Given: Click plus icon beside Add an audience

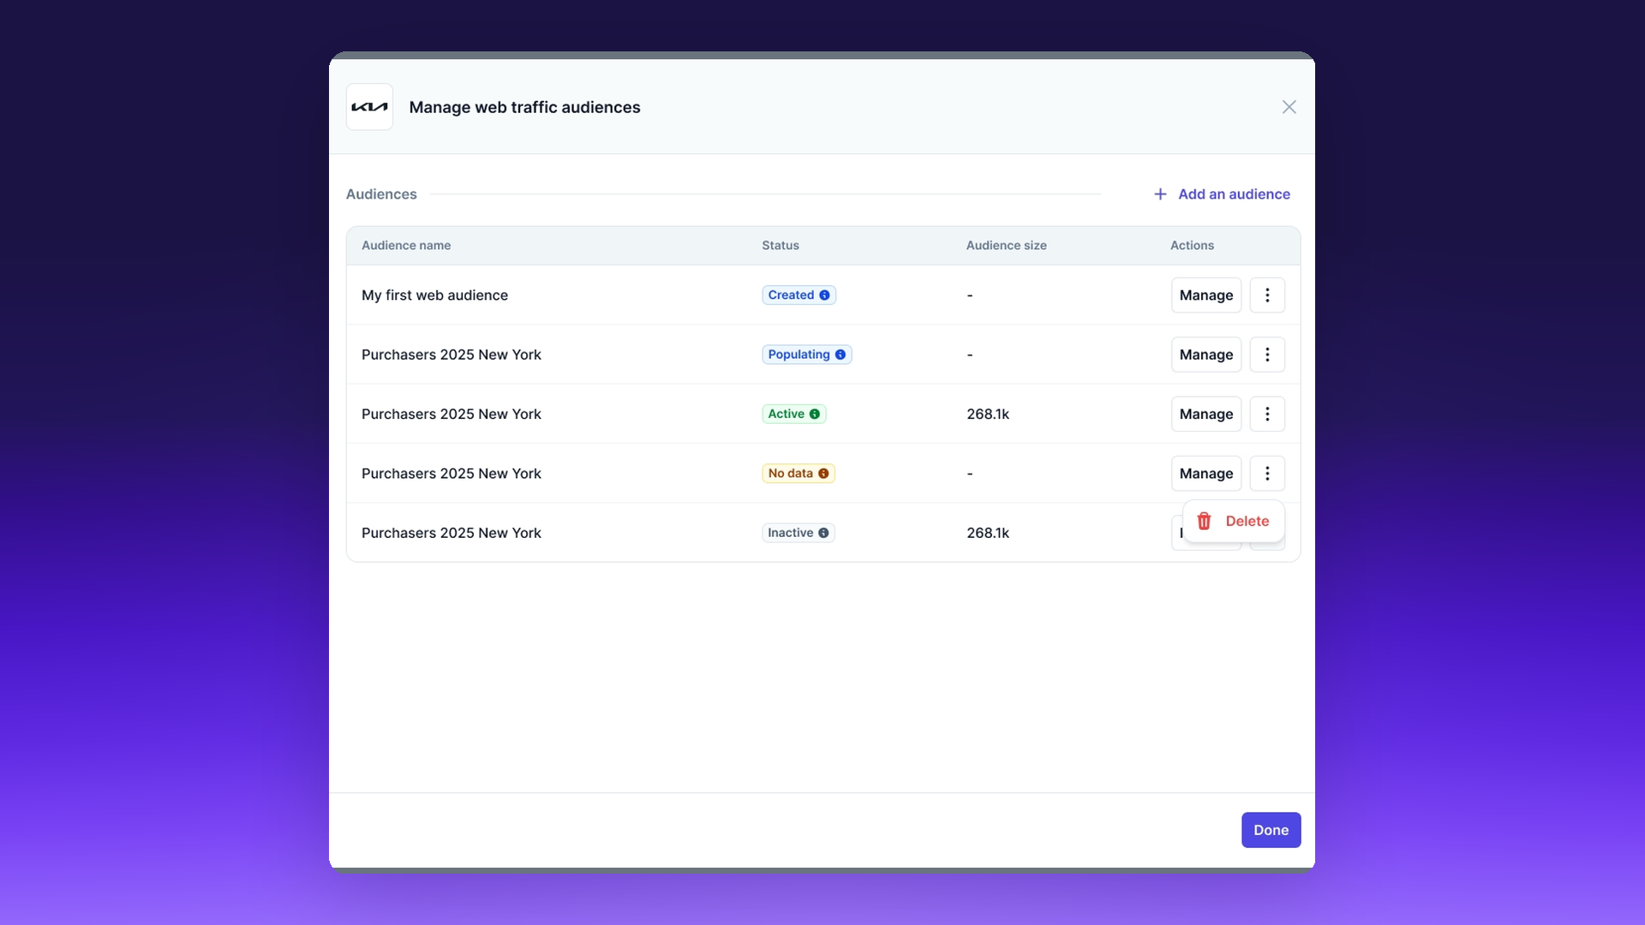Looking at the screenshot, I should coord(1160,194).
